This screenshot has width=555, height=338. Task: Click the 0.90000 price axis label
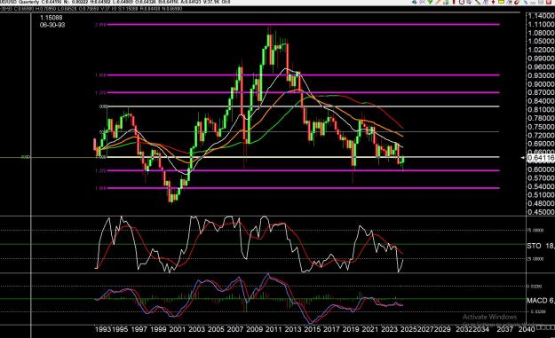(x=541, y=84)
